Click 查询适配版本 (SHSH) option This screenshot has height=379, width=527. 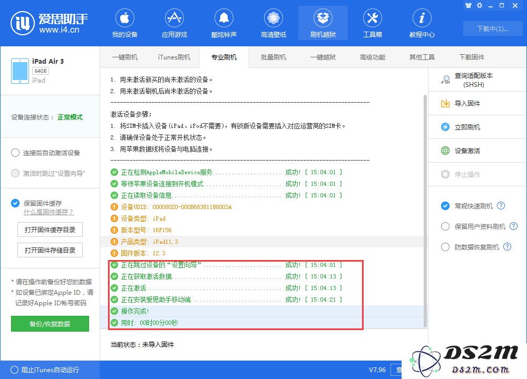coord(477,80)
